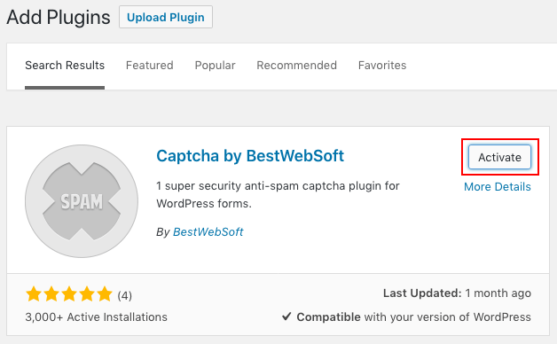This screenshot has width=557, height=344.
Task: Show the Favorites tab
Action: click(382, 66)
